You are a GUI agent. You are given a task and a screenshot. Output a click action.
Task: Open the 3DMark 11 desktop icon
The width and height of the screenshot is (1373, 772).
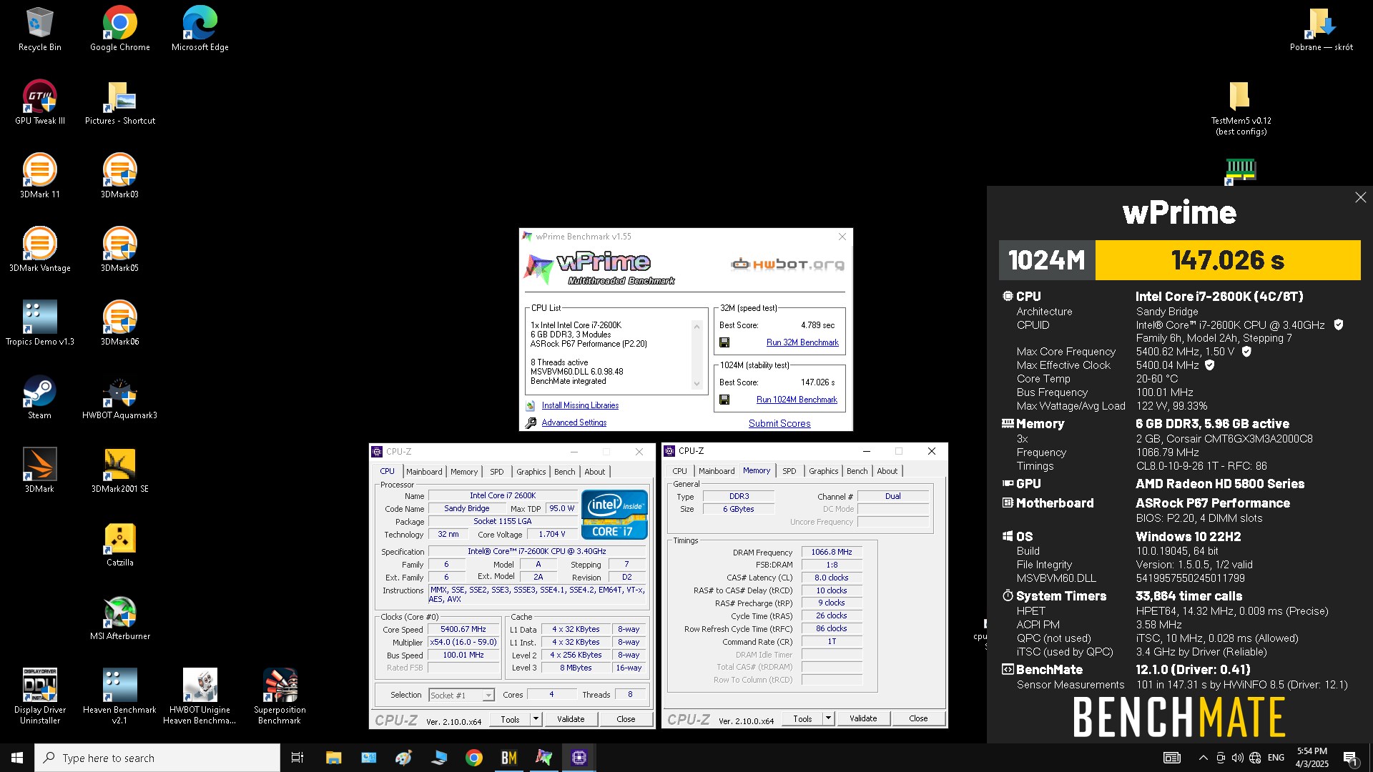tap(40, 176)
